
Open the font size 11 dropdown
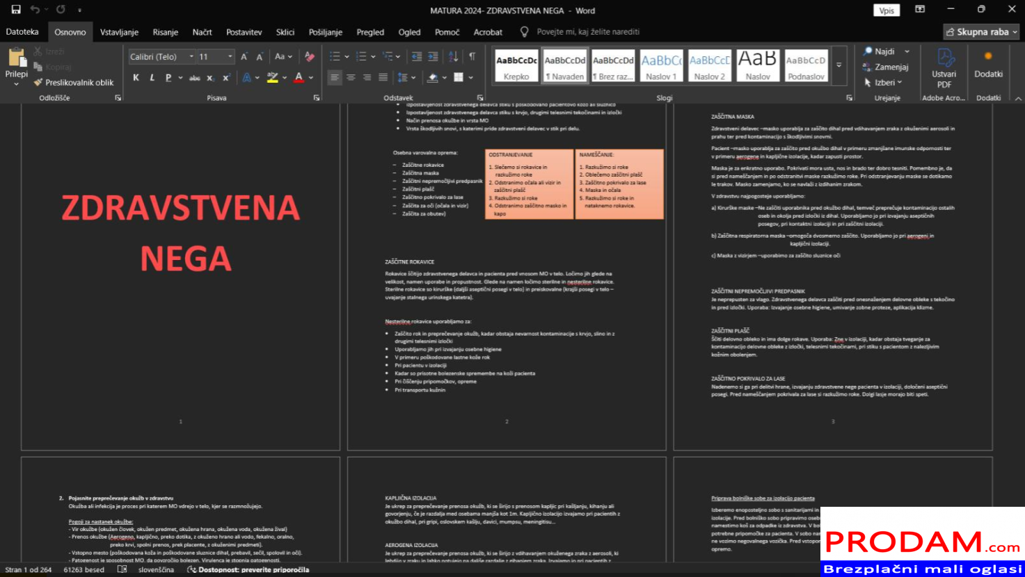tap(230, 57)
